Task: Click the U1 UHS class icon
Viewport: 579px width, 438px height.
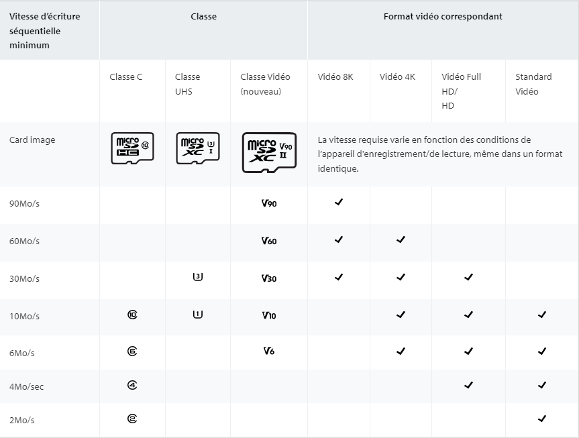Action: point(198,315)
